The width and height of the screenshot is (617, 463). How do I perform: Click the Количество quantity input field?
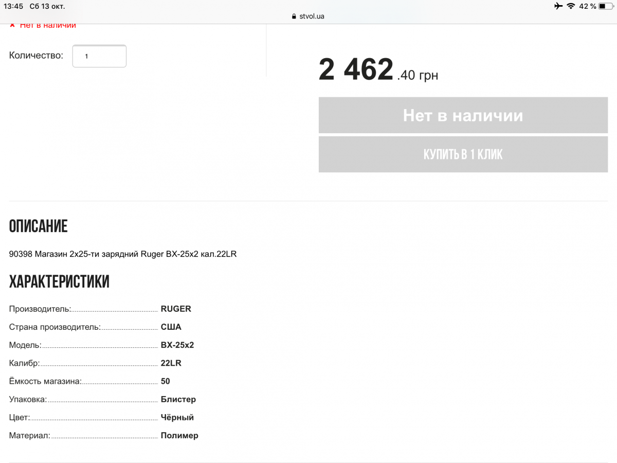click(x=99, y=56)
